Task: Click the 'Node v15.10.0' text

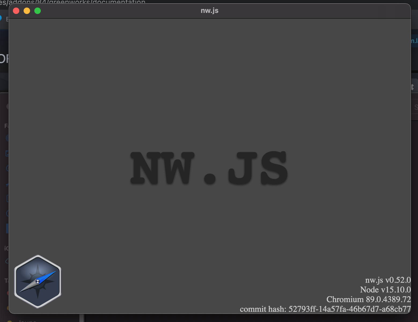Action: point(385,290)
